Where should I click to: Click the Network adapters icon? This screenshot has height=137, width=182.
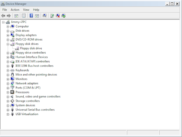click(12, 83)
